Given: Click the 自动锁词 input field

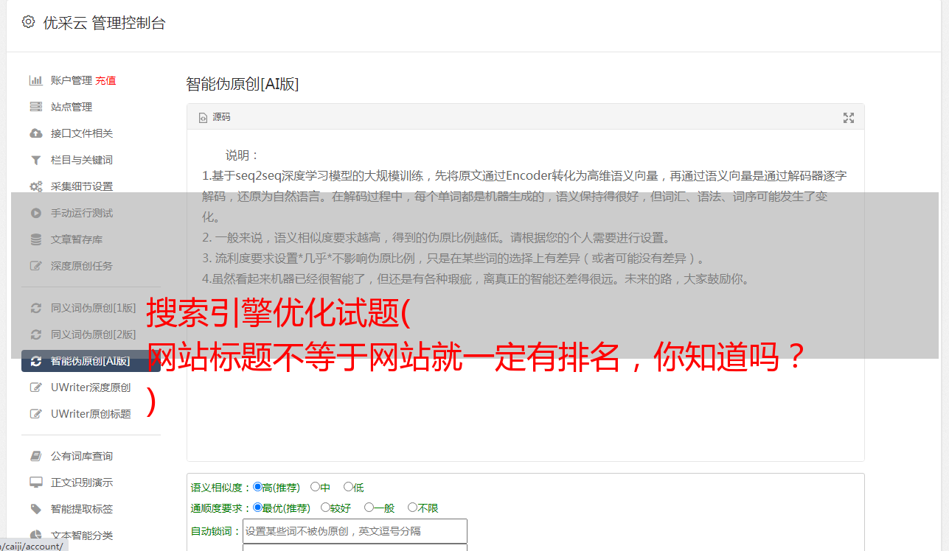Looking at the screenshot, I should (355, 531).
